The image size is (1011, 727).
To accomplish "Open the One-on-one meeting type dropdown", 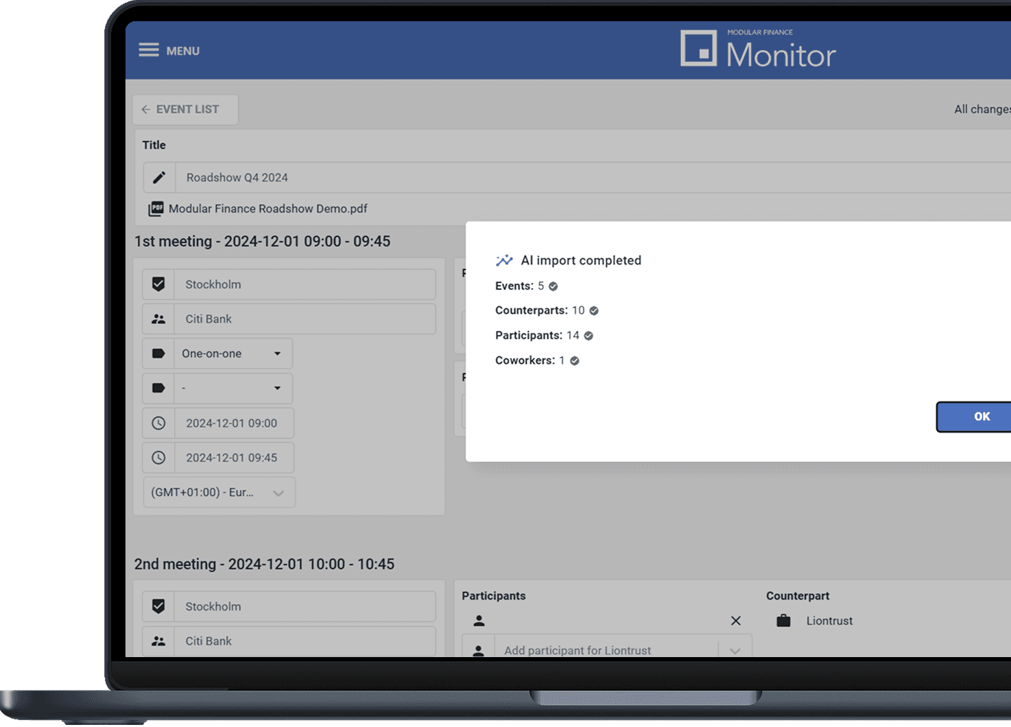I will [233, 354].
